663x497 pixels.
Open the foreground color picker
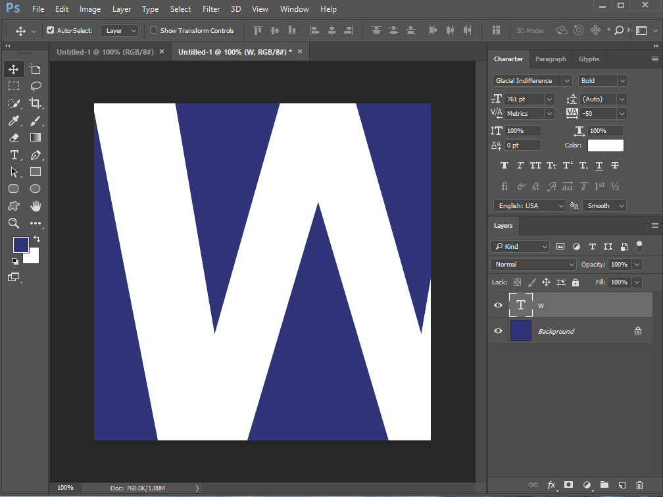(21, 245)
